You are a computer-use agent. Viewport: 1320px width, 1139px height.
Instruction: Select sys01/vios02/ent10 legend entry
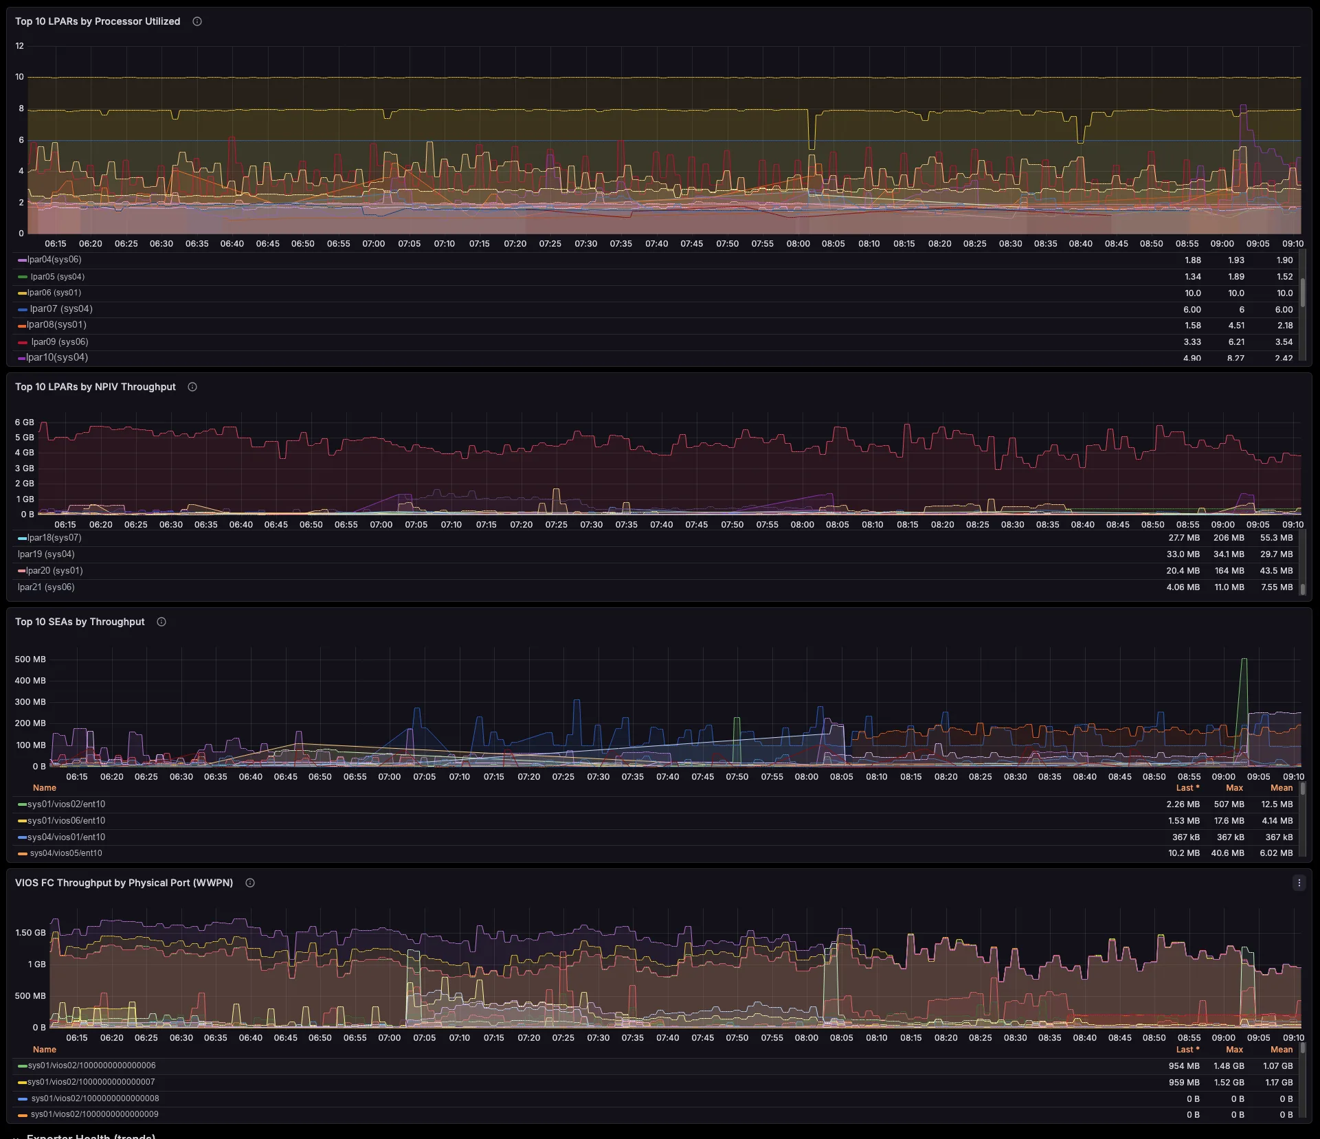66,804
